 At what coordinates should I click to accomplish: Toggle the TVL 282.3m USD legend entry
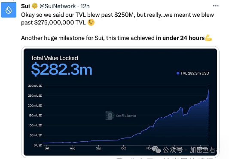pyautogui.click(x=193, y=73)
